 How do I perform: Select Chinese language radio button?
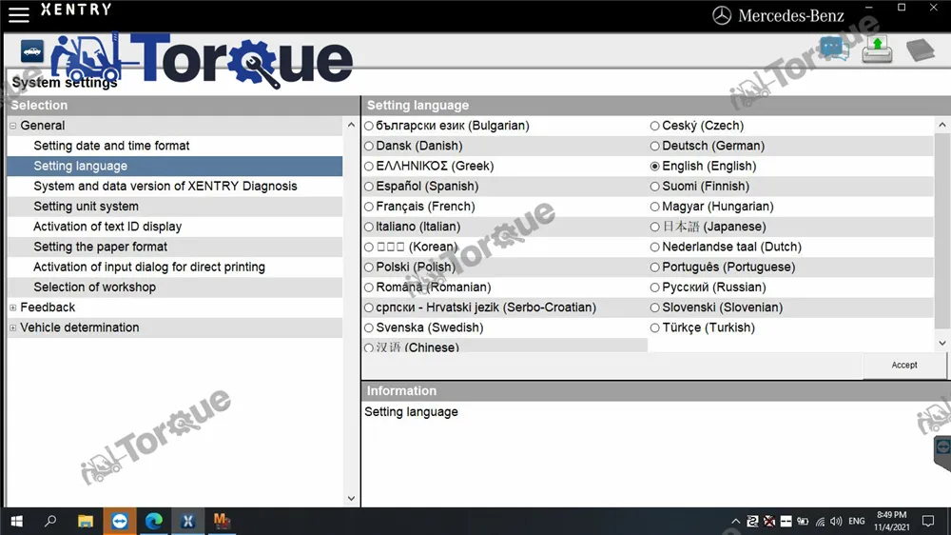tap(369, 348)
